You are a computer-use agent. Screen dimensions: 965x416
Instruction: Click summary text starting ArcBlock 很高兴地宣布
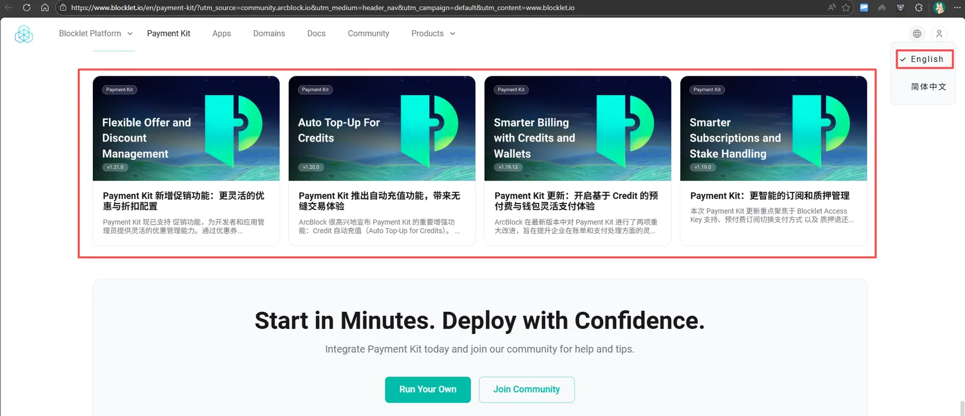tap(379, 226)
